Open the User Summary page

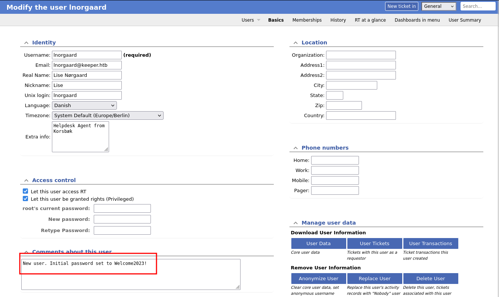tap(465, 20)
